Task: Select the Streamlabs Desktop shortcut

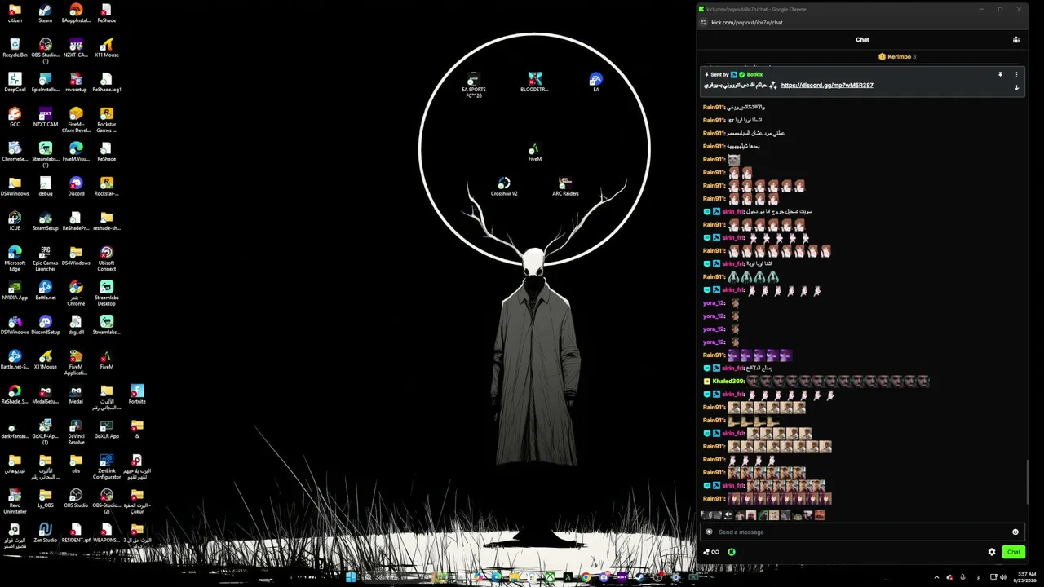Action: 106,293
